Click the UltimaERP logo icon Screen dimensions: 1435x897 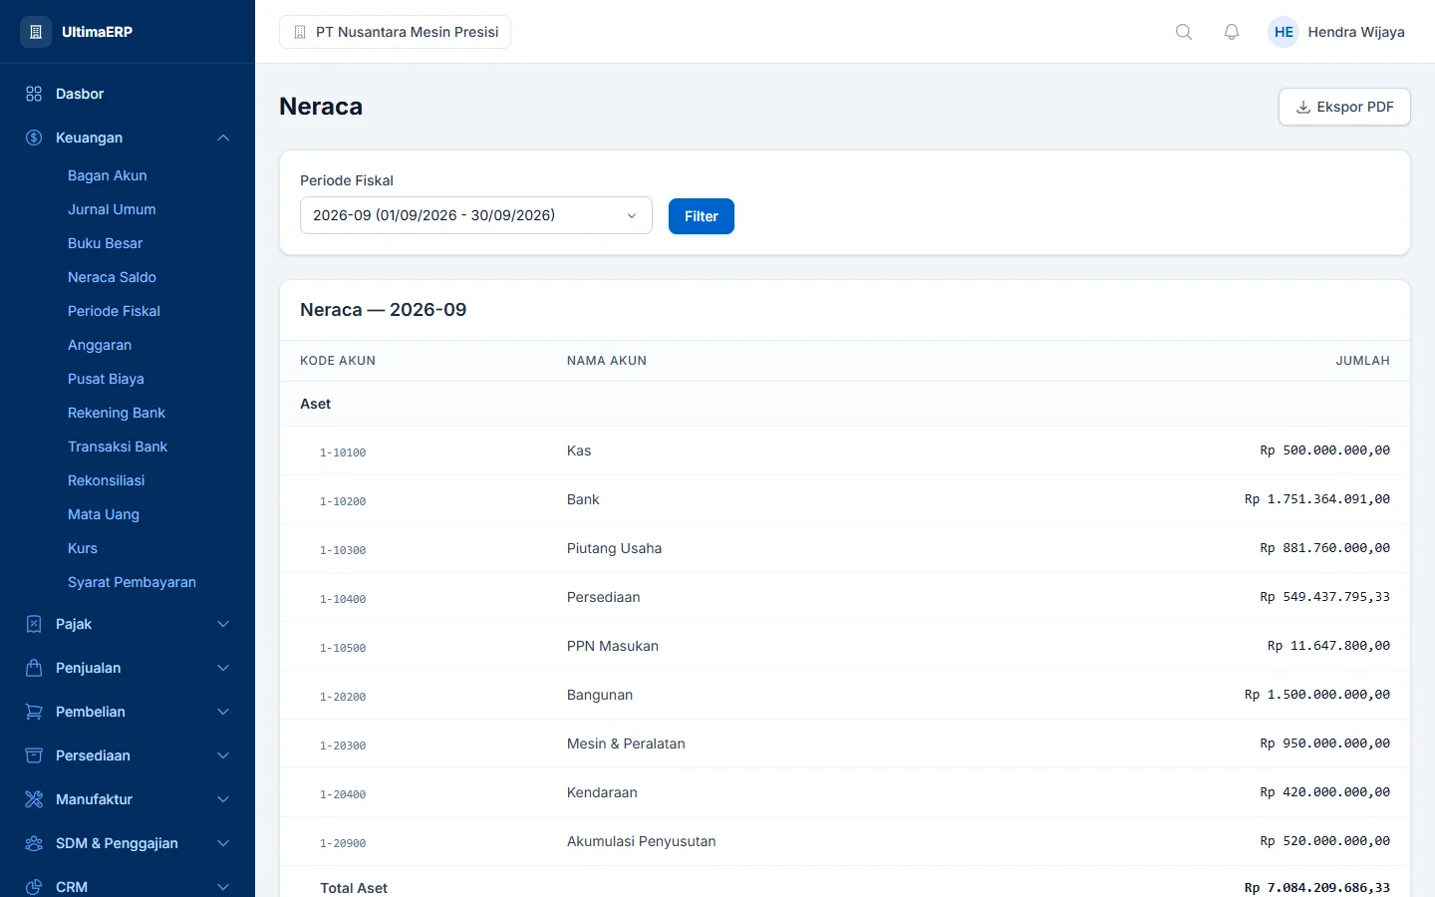tap(36, 32)
